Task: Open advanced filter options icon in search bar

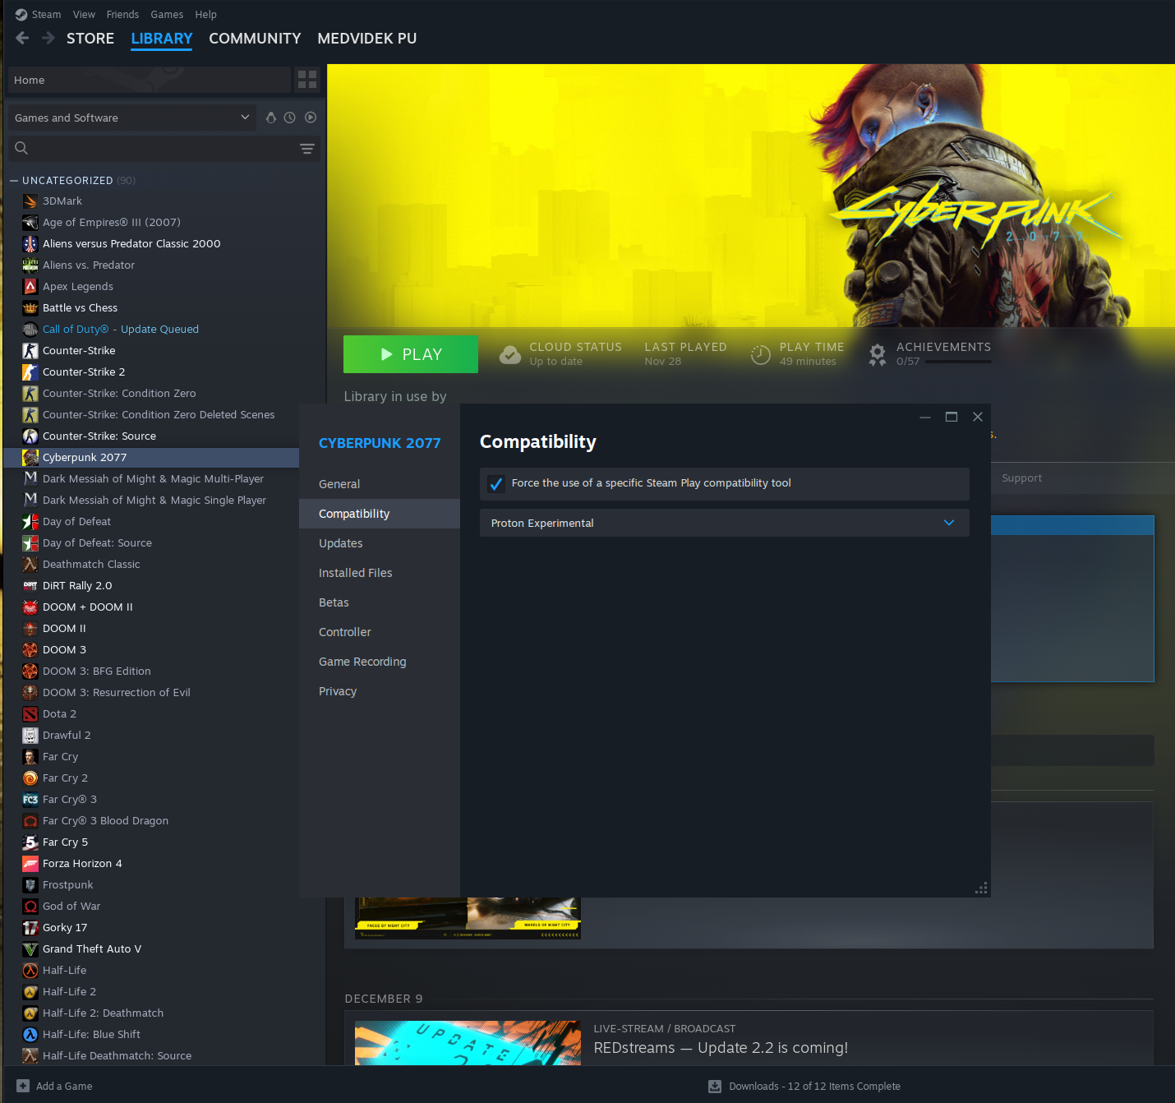Action: (x=306, y=149)
